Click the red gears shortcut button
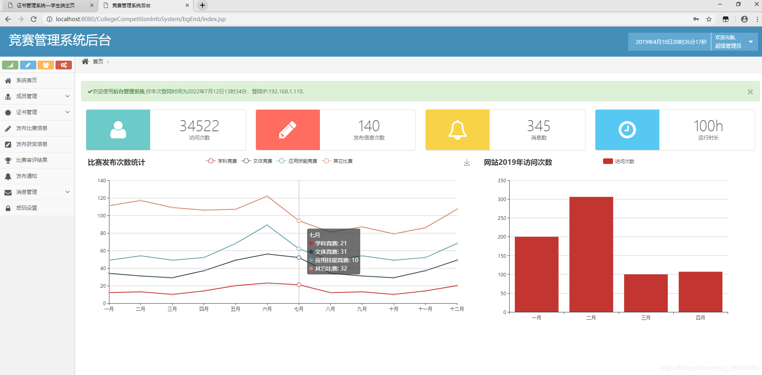The width and height of the screenshot is (762, 375). [63, 65]
